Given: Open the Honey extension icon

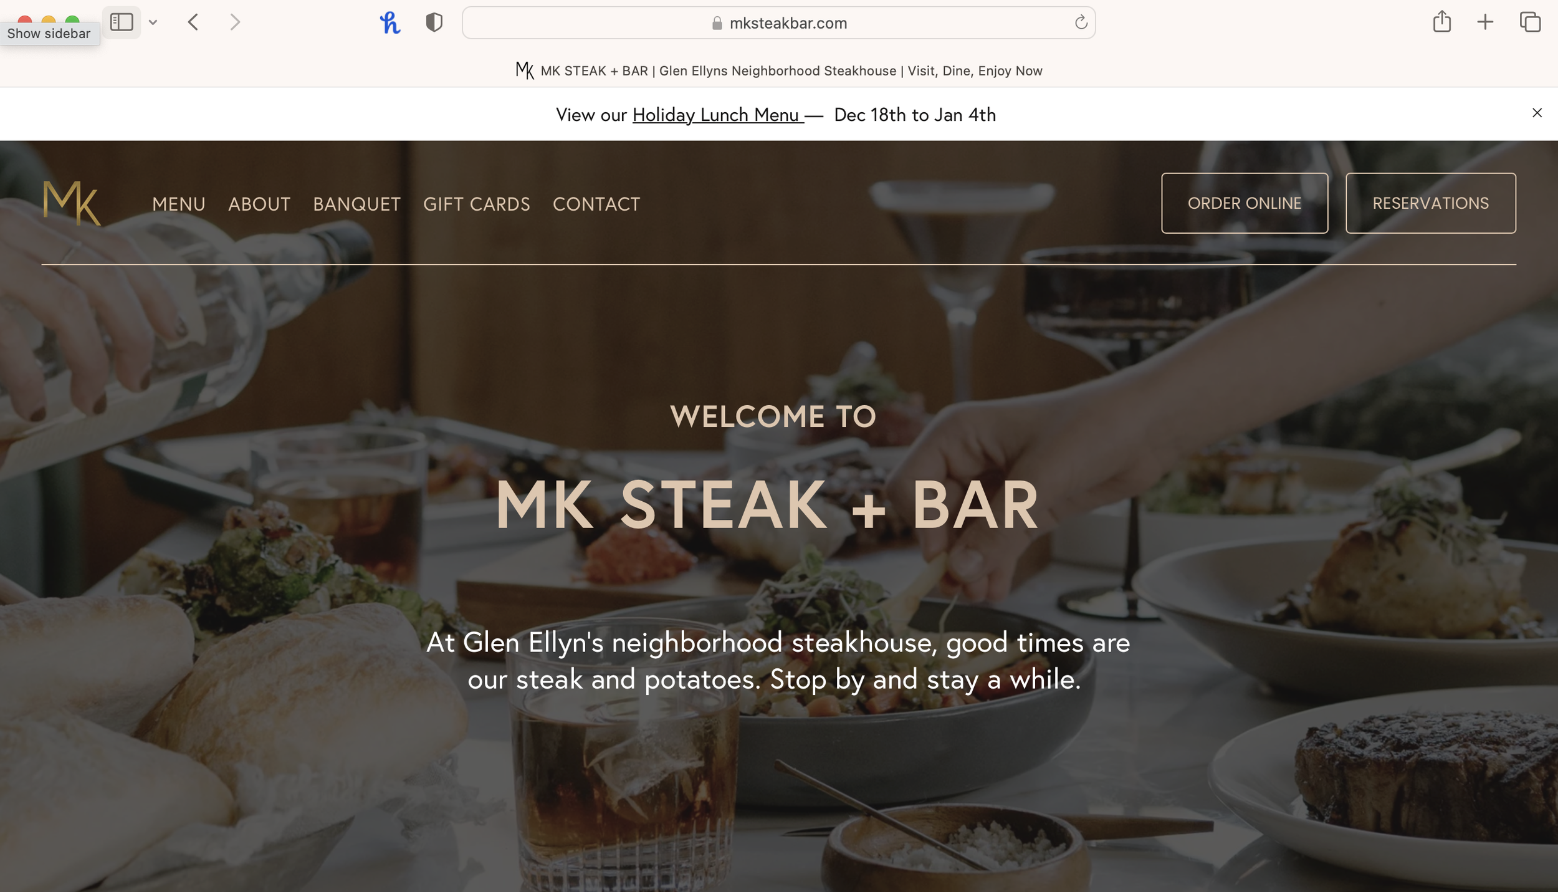Looking at the screenshot, I should 390,23.
